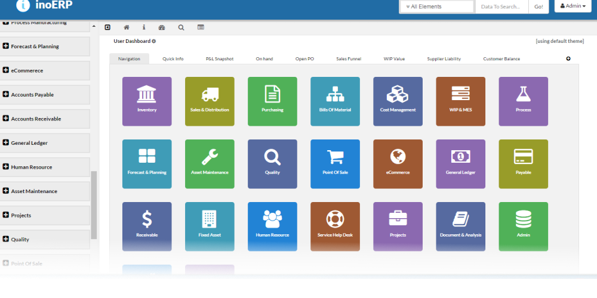597x298 pixels.
Task: Open the Human Resource people tile
Action: [x=272, y=226]
